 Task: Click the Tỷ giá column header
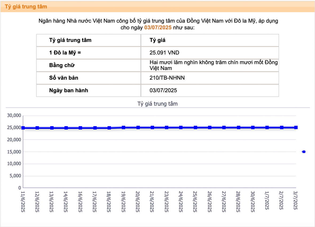pyautogui.click(x=156, y=40)
